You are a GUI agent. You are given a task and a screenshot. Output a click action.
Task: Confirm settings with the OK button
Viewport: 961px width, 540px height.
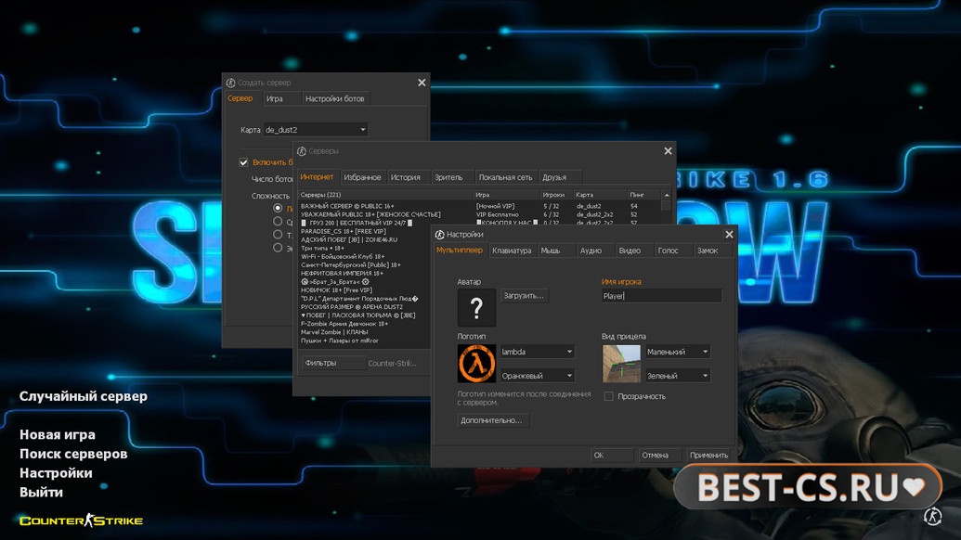click(x=612, y=455)
